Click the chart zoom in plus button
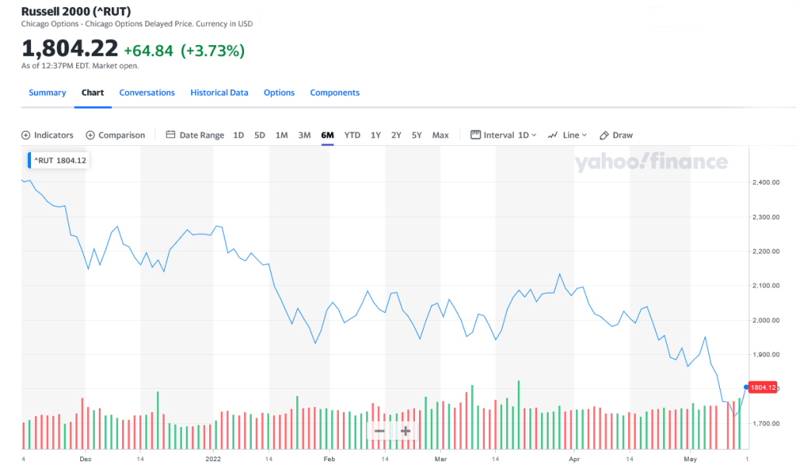This screenshot has width=796, height=469. pos(405,431)
